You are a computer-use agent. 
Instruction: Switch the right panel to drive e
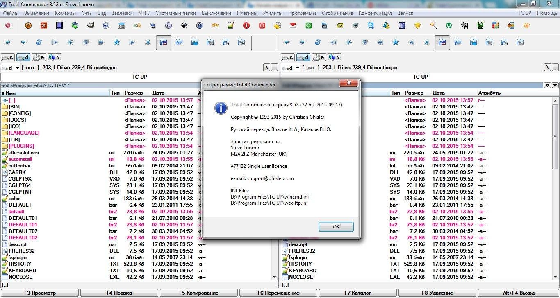tap(318, 57)
